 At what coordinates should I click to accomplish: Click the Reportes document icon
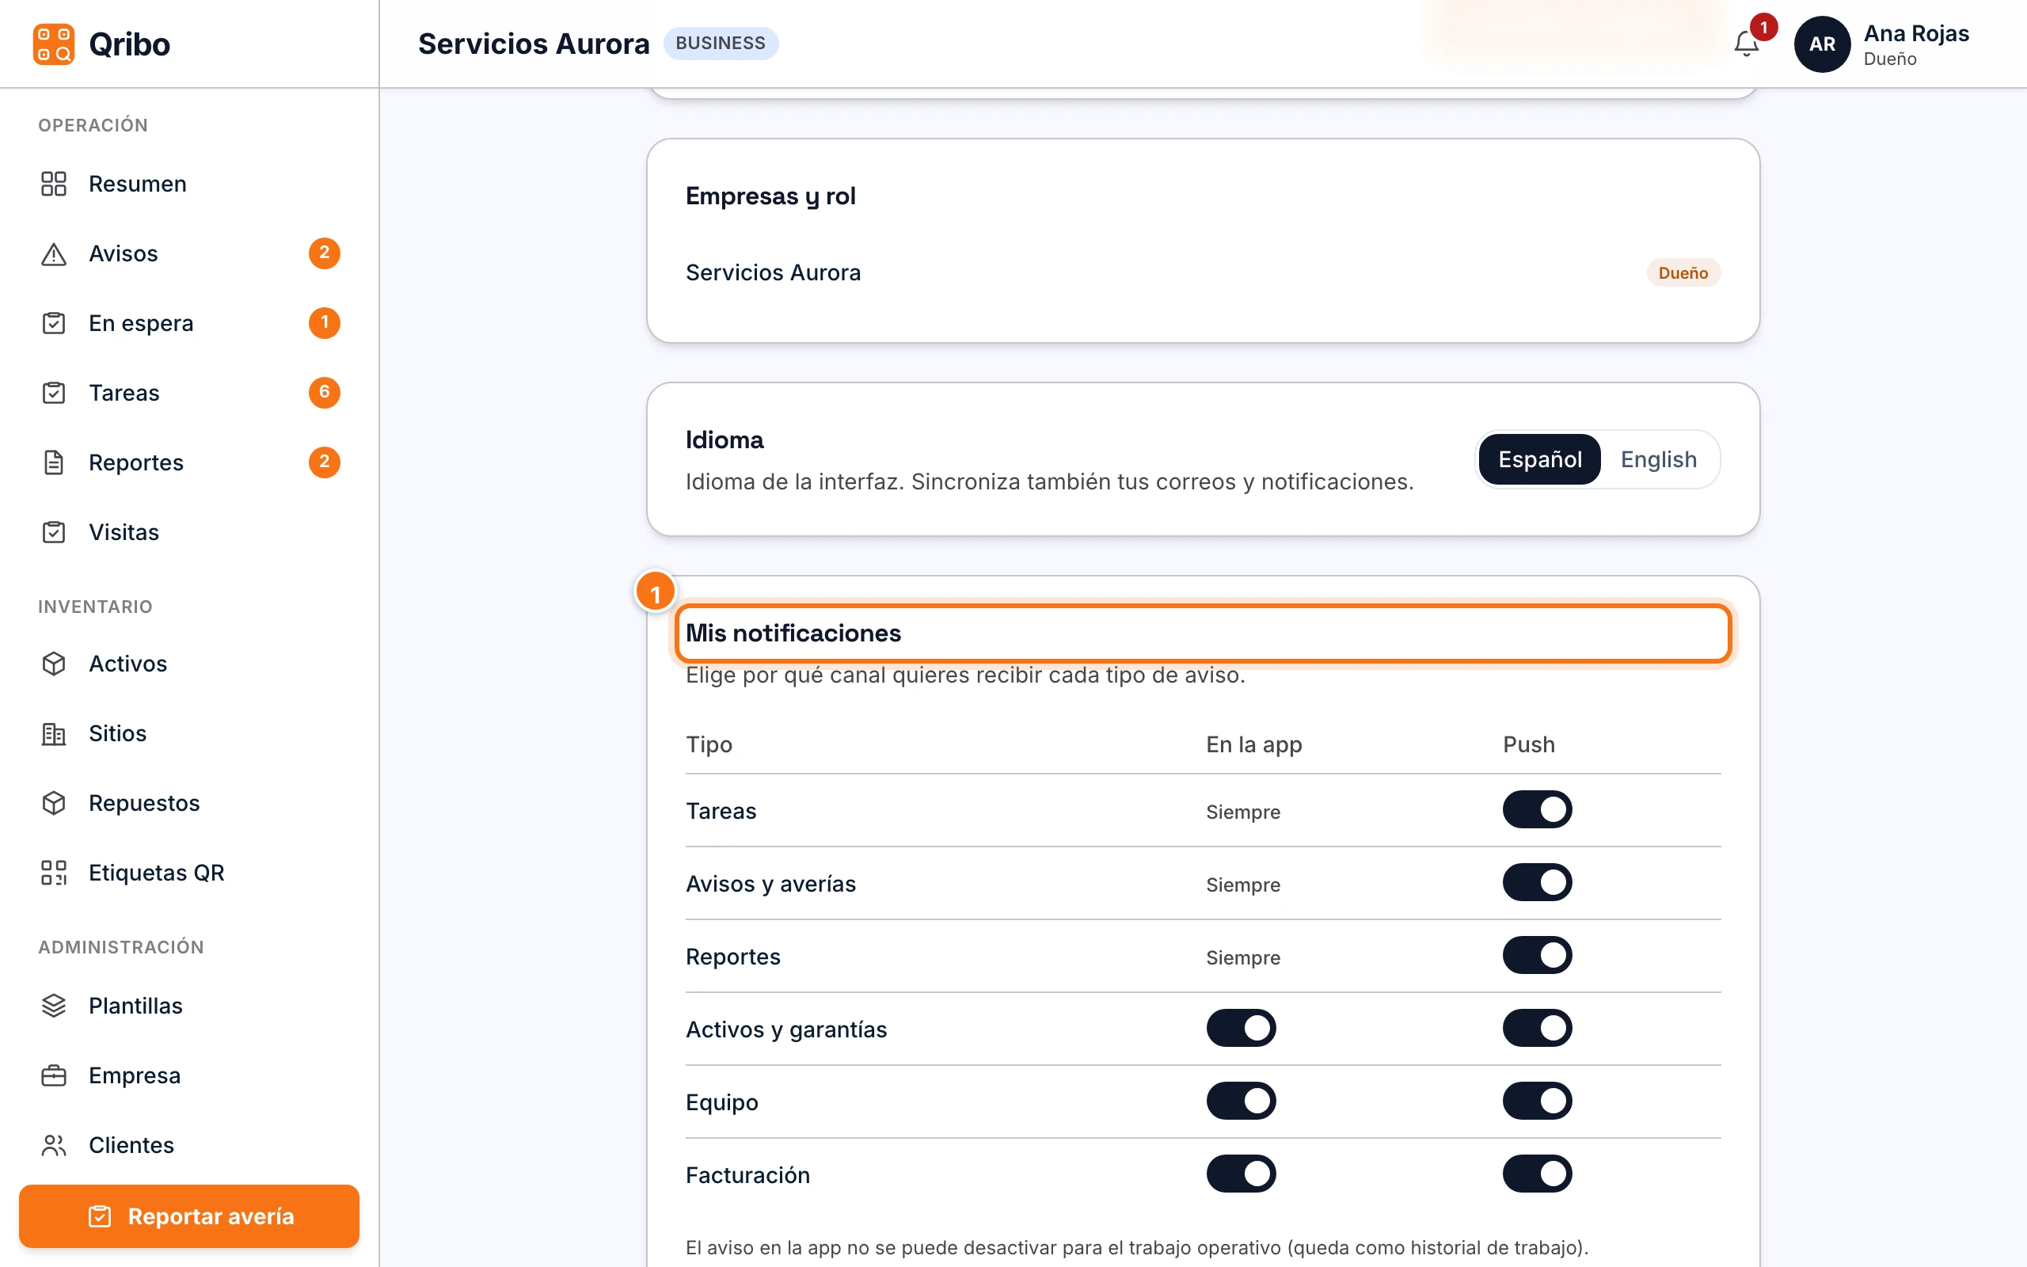54,462
